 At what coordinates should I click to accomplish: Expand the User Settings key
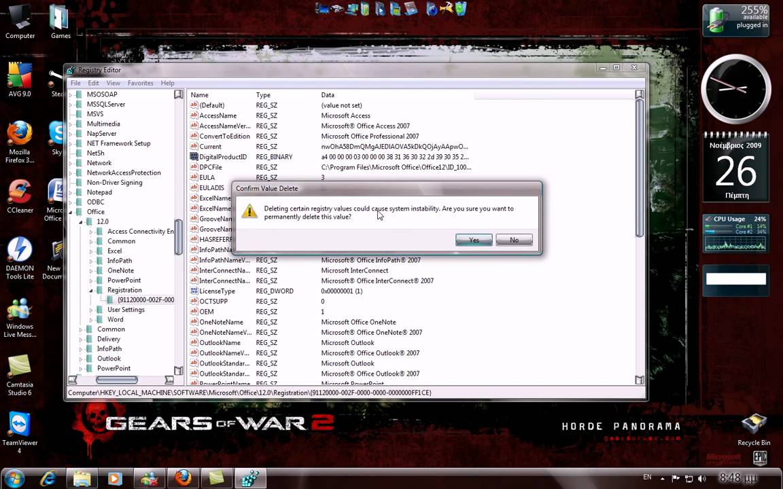click(x=91, y=310)
